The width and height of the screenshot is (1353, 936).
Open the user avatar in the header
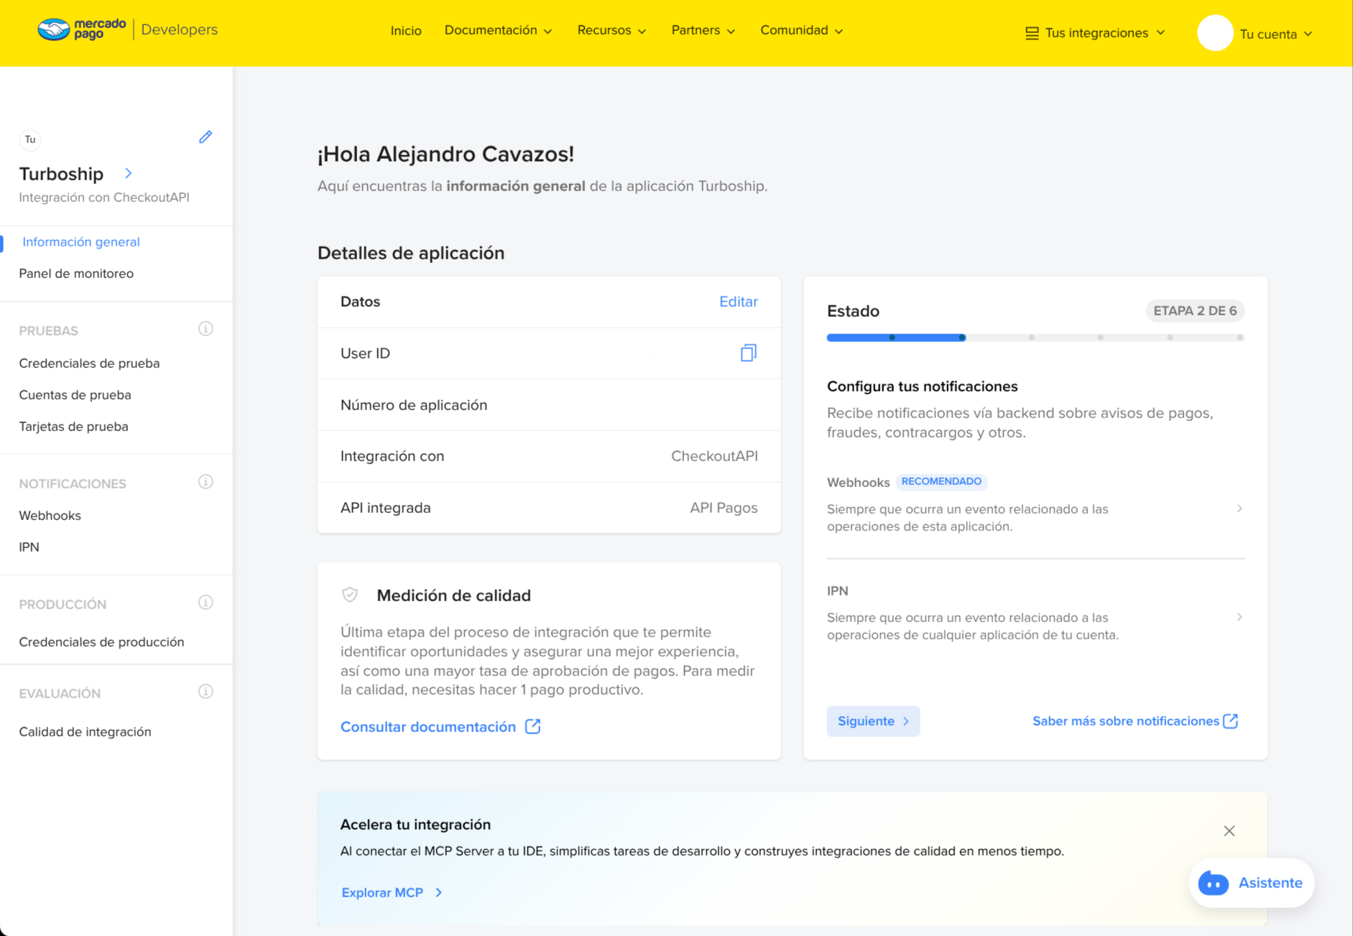(x=1214, y=33)
